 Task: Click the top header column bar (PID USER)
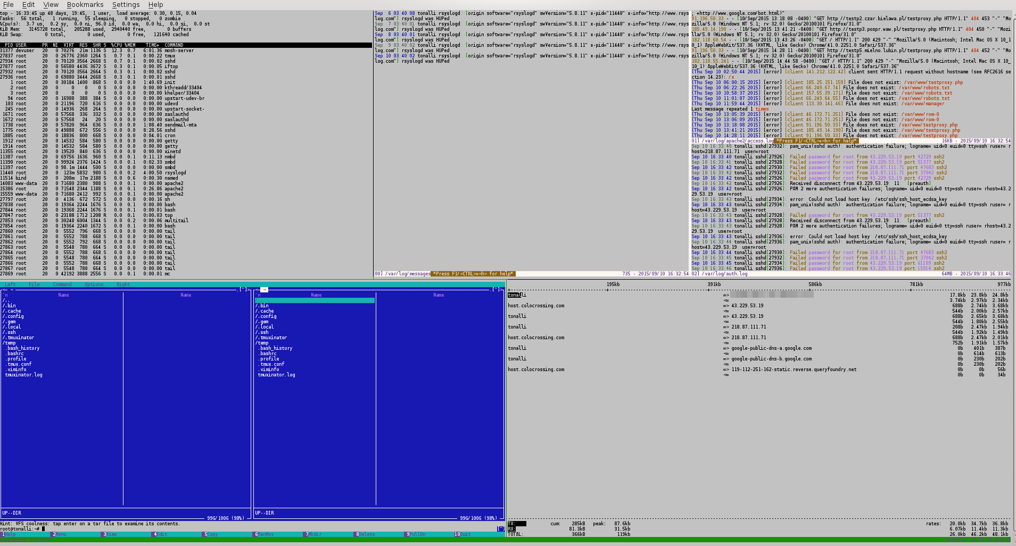click(x=186, y=45)
